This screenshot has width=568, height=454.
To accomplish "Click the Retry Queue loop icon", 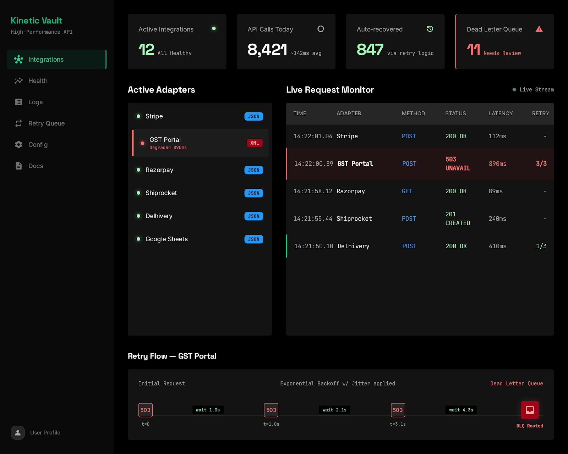I will 18,123.
